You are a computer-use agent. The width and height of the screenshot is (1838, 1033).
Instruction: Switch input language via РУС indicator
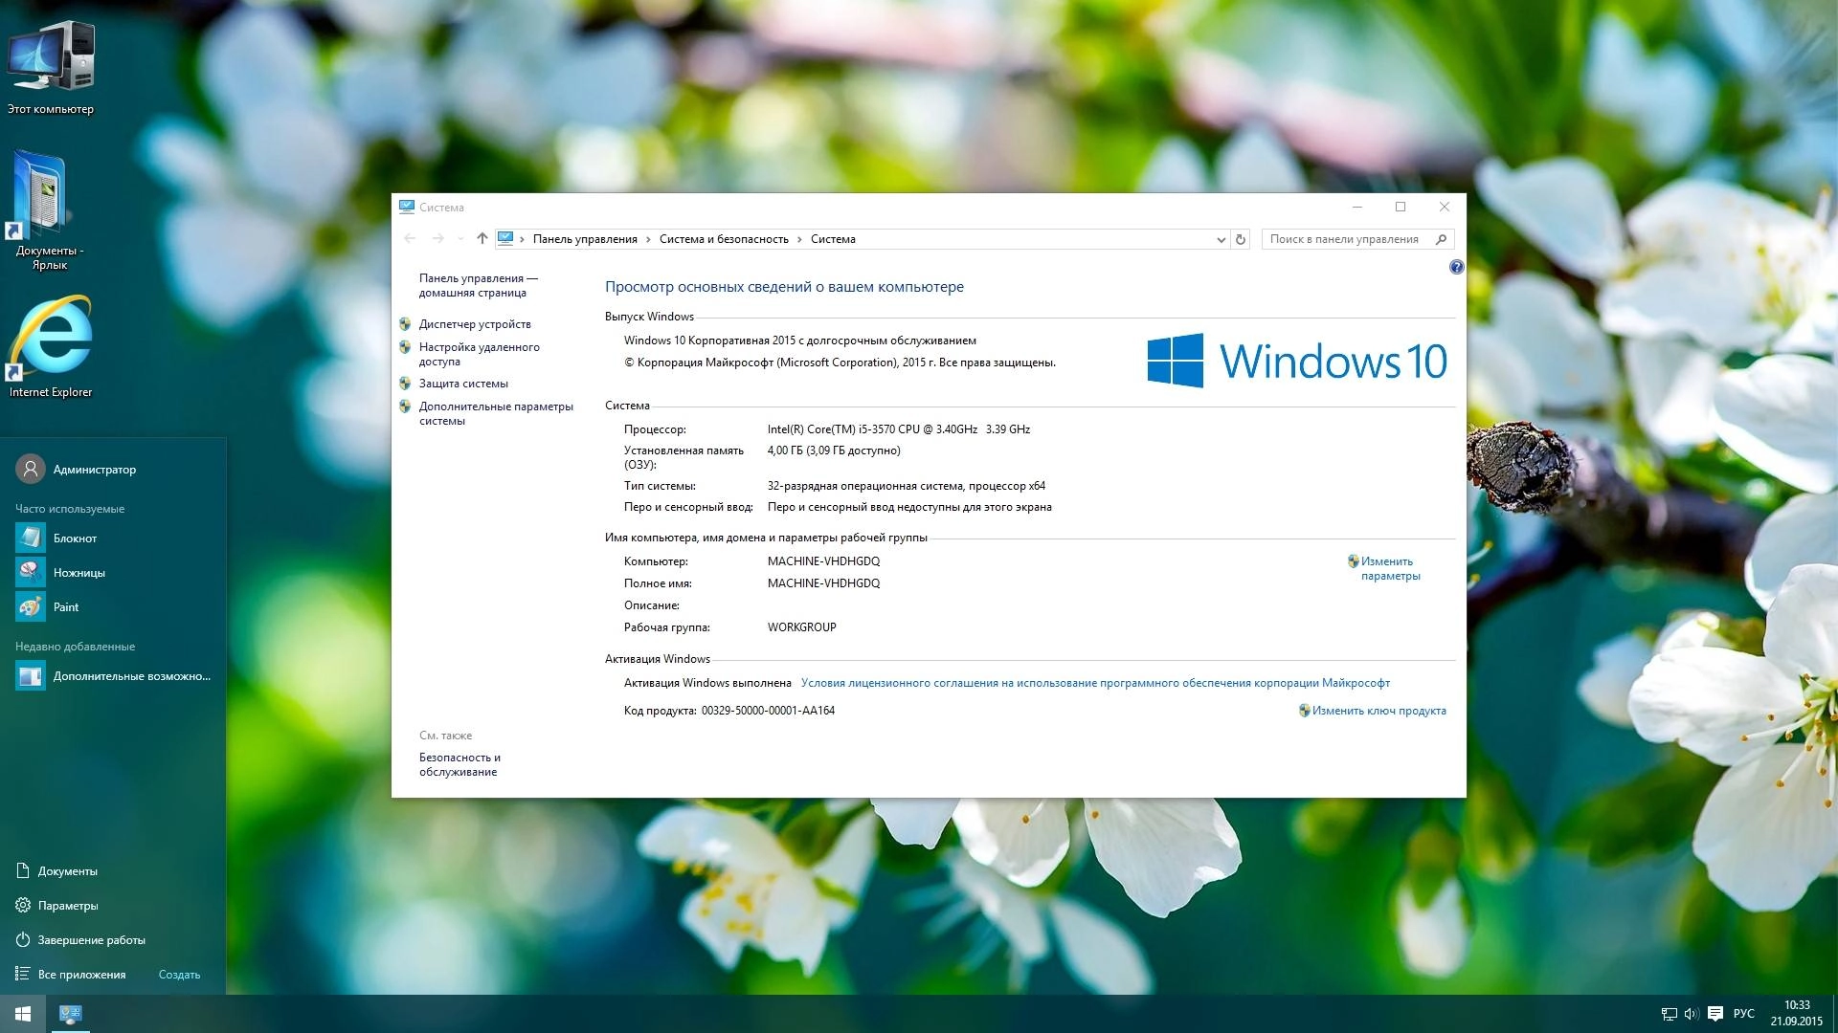point(1743,1014)
